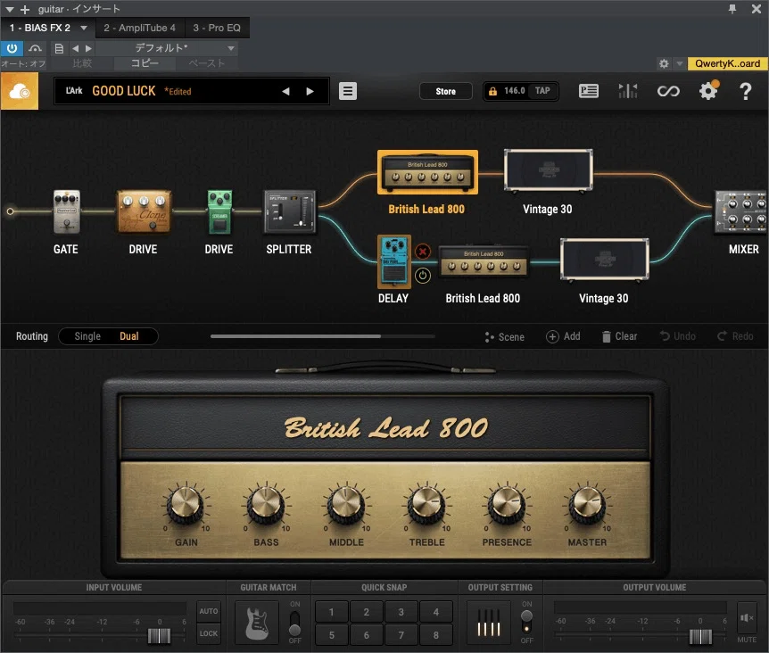Remove the DELAY pedal with red X

pyautogui.click(x=422, y=252)
